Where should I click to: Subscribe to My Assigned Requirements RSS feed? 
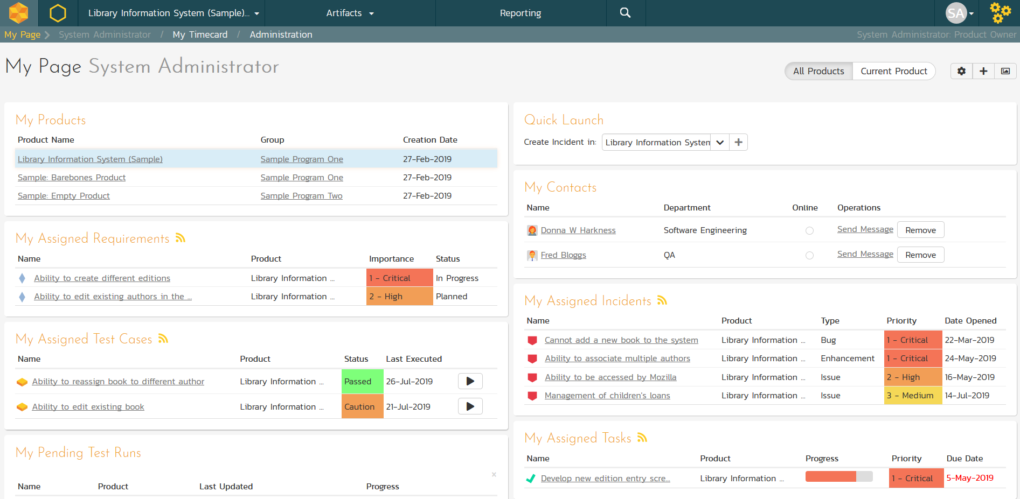(181, 238)
